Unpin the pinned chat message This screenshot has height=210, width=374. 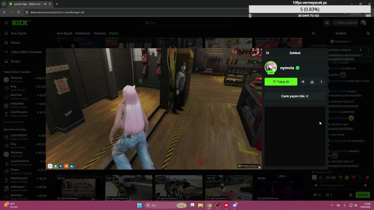[x=361, y=50]
